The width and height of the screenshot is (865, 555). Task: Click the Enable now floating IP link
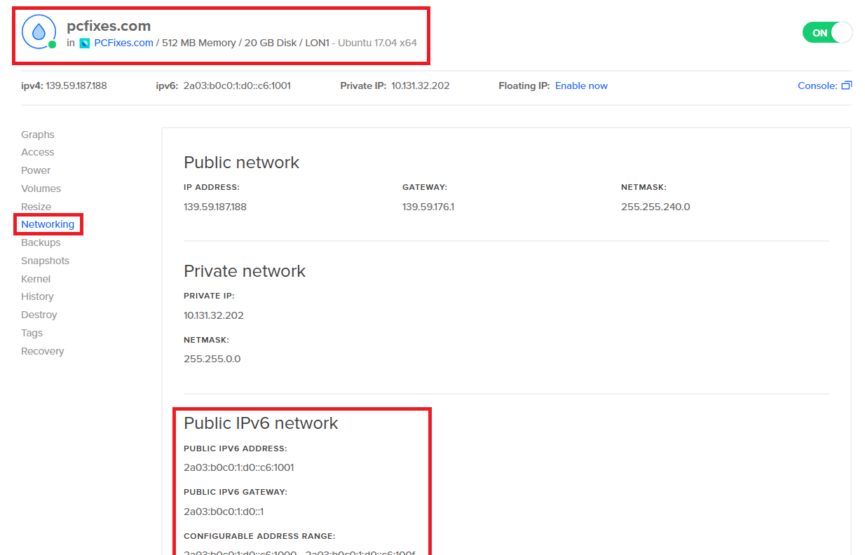point(581,85)
